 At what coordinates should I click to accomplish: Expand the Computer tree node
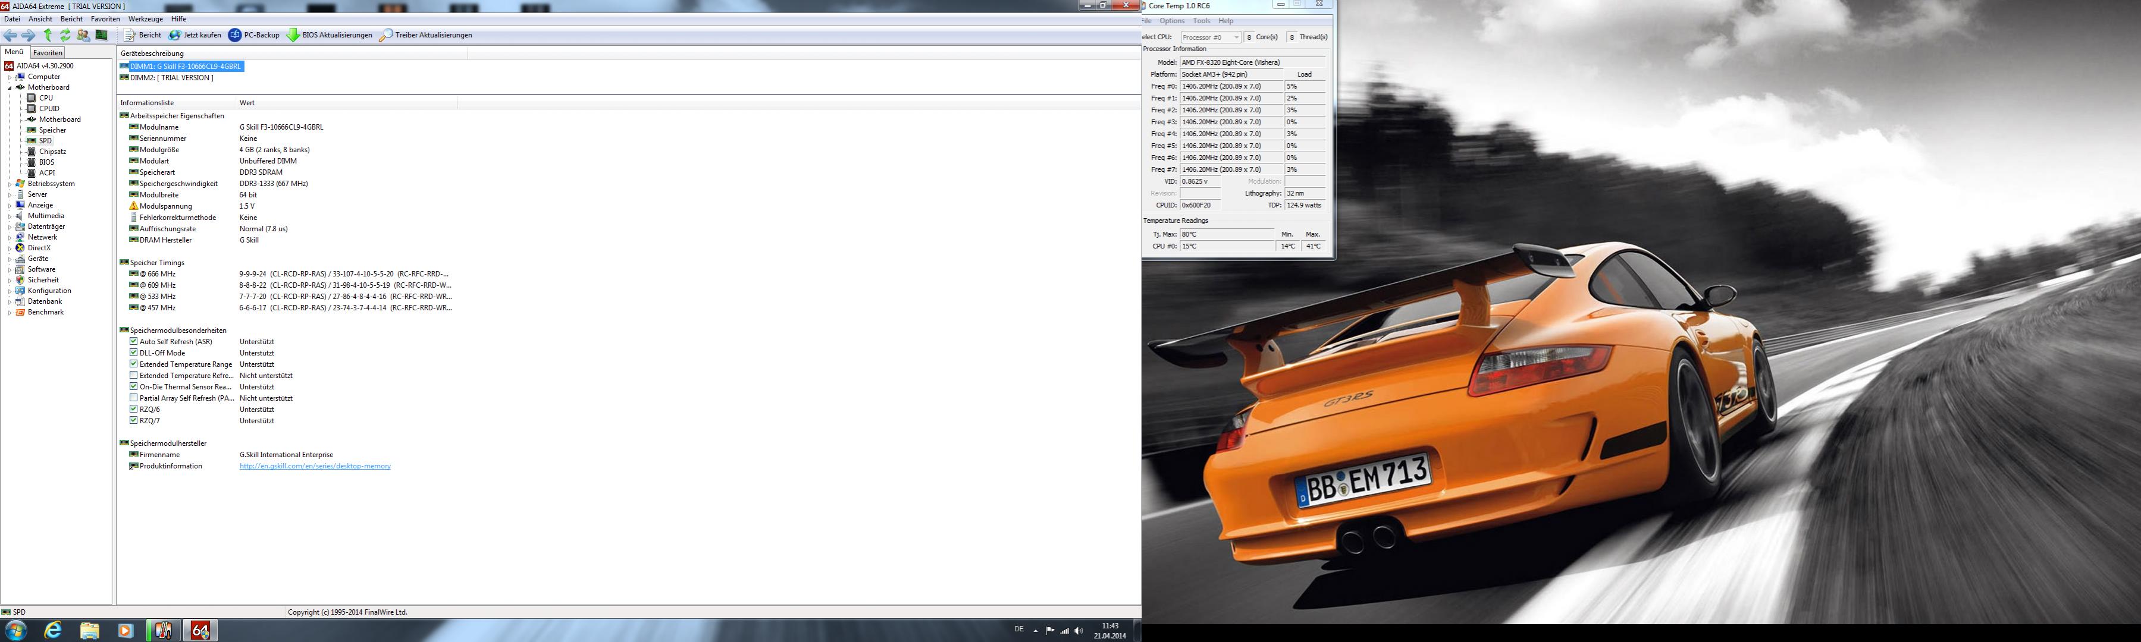(10, 77)
